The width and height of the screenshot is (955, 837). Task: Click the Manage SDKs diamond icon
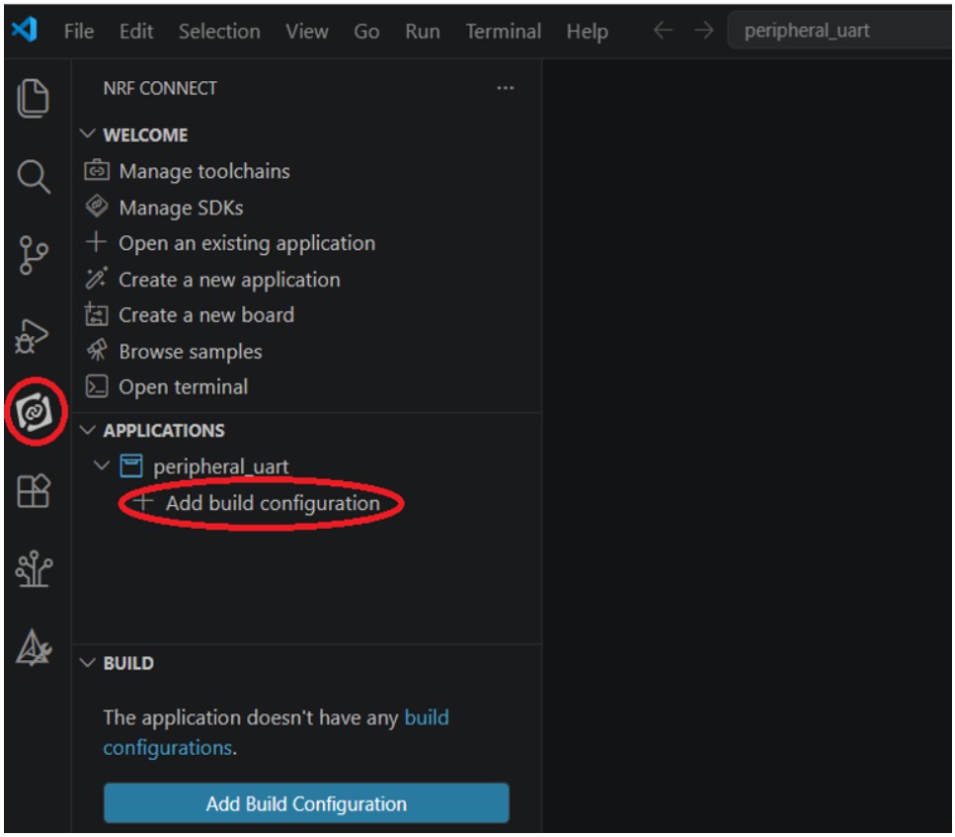coord(96,207)
